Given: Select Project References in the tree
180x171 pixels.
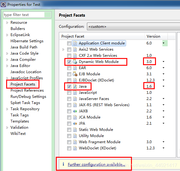Looking at the screenshot, I should 27,90.
